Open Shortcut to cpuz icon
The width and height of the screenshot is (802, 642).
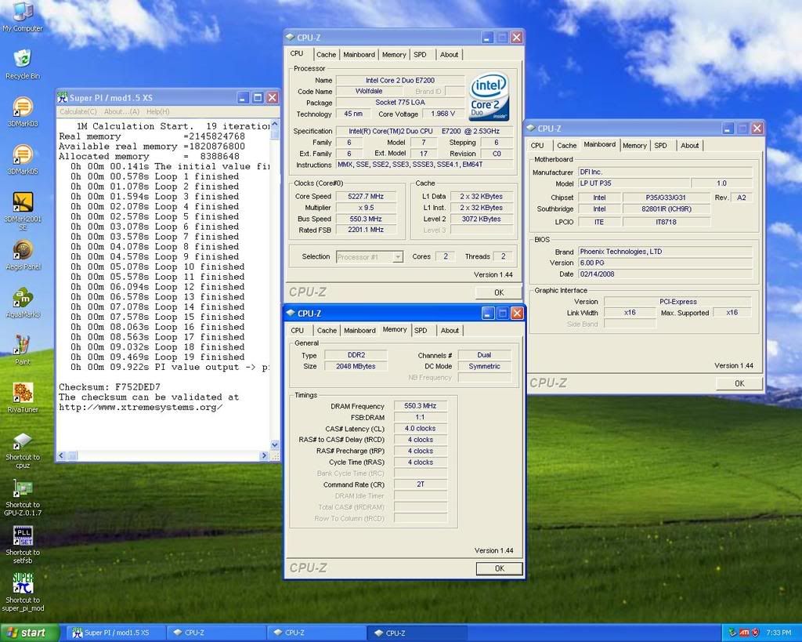(x=23, y=451)
